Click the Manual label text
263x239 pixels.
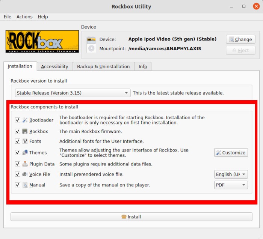pyautogui.click(x=37, y=185)
